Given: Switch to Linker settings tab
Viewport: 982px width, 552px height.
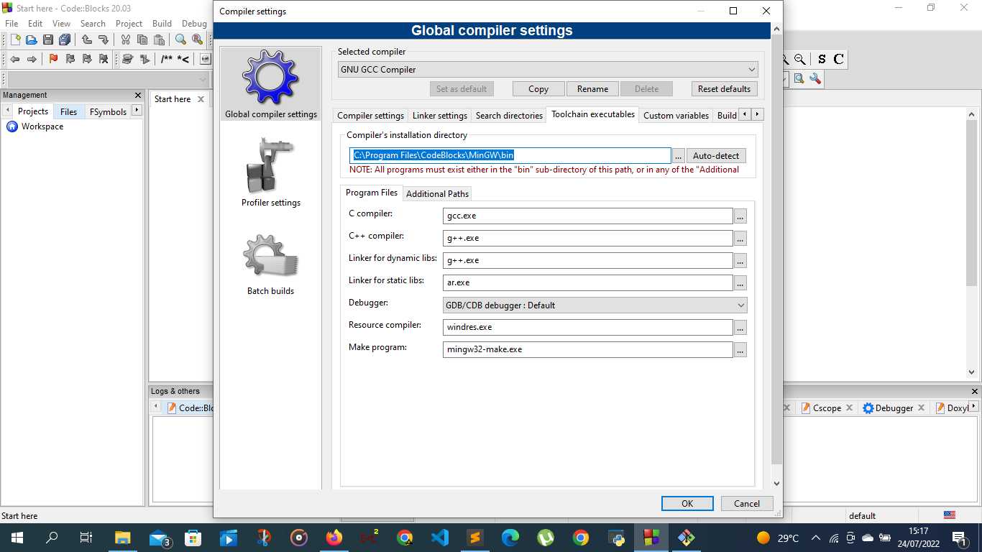Looking at the screenshot, I should pos(440,115).
